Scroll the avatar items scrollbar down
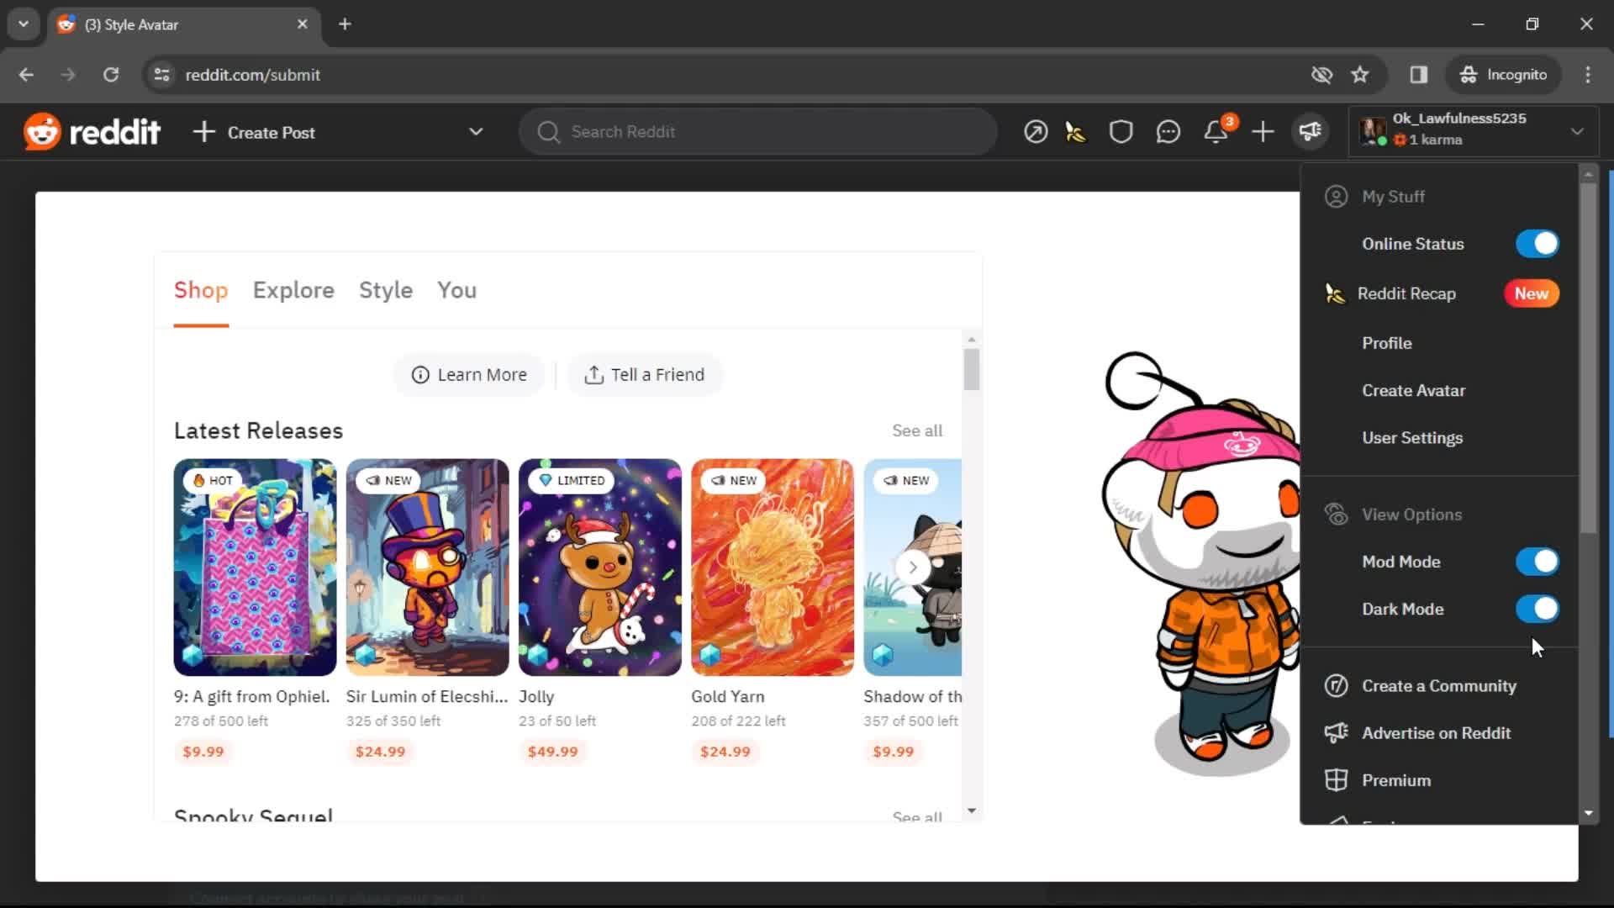 point(973,816)
